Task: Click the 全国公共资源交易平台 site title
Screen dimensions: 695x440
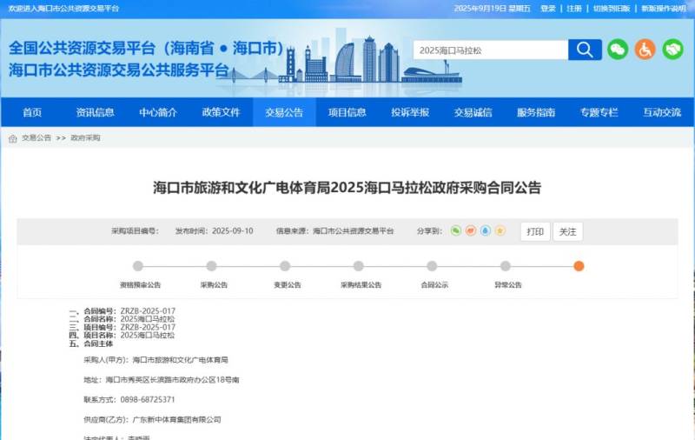Action: coord(146,48)
